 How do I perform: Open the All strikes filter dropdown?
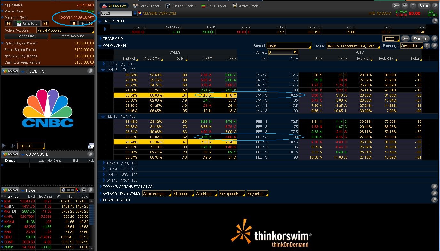206,194
